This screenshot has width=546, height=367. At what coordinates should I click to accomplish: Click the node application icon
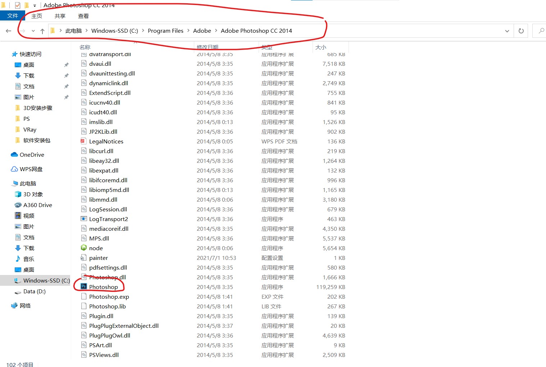(x=84, y=248)
